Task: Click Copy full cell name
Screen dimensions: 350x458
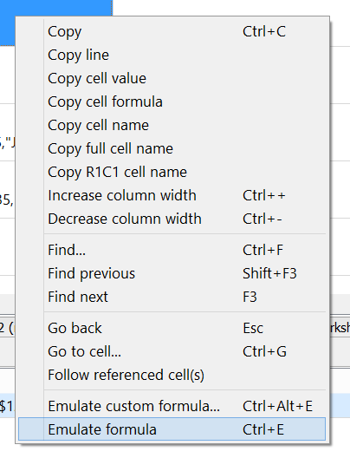Action: (172, 148)
